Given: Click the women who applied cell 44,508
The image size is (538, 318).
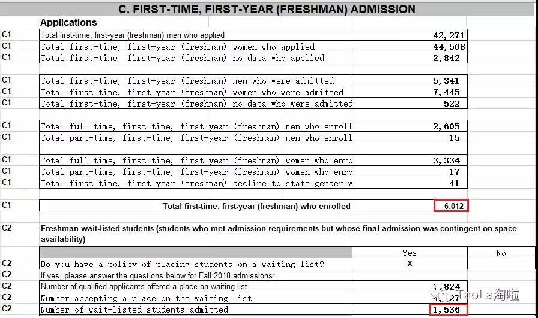Looking at the screenshot, I should click(449, 47).
